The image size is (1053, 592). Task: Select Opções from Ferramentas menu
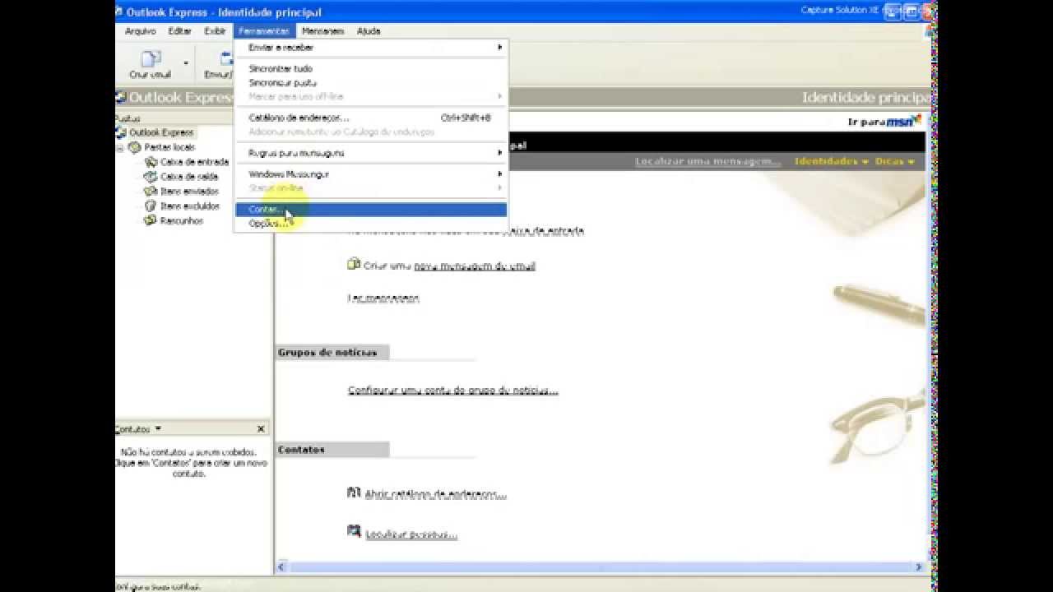pos(372,224)
